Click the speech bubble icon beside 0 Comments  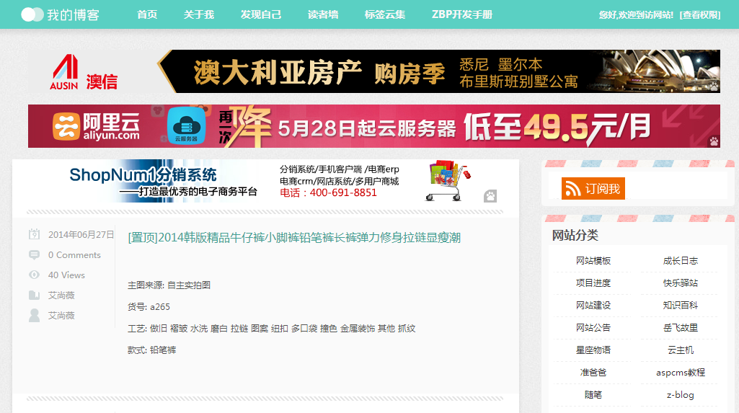pos(34,255)
